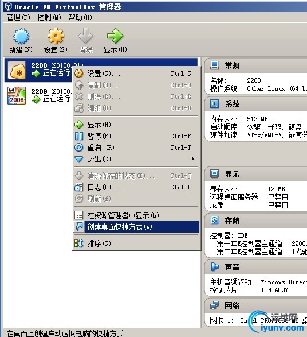The width and height of the screenshot is (307, 337).
Task: Click the 显示 section monitor icon
Action: click(214, 173)
